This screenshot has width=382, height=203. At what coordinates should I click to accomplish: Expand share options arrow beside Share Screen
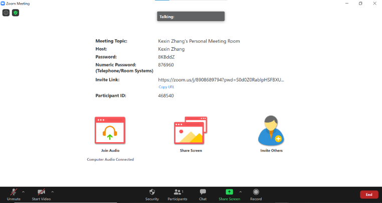[240, 191]
